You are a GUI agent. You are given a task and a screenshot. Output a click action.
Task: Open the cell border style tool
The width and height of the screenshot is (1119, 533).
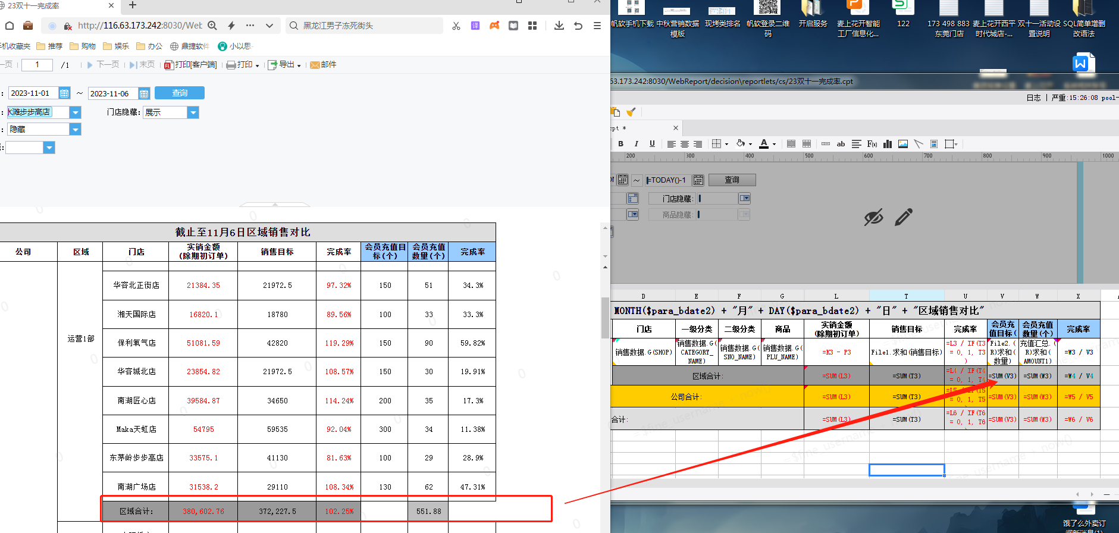click(x=717, y=144)
